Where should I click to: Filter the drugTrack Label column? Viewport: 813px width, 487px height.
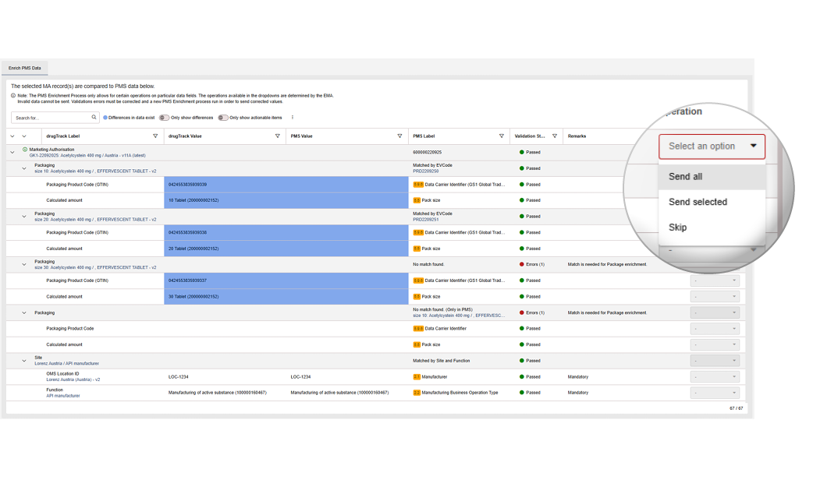coord(155,136)
